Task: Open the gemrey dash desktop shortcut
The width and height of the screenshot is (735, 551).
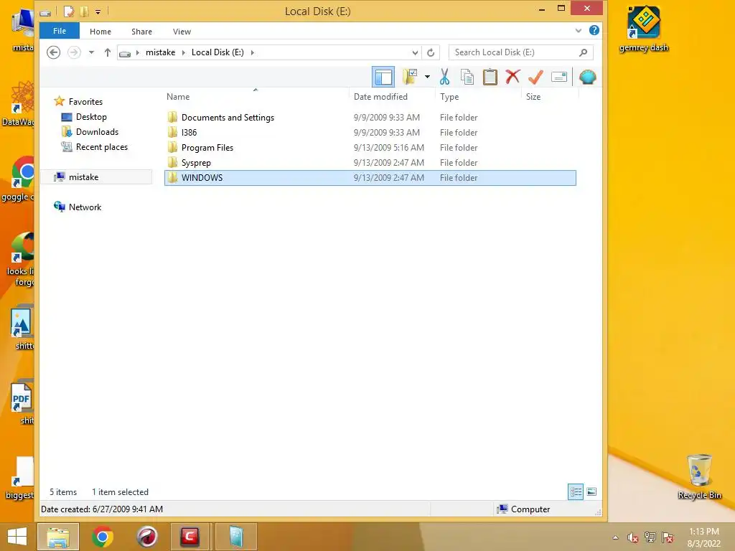Action: tap(644, 29)
